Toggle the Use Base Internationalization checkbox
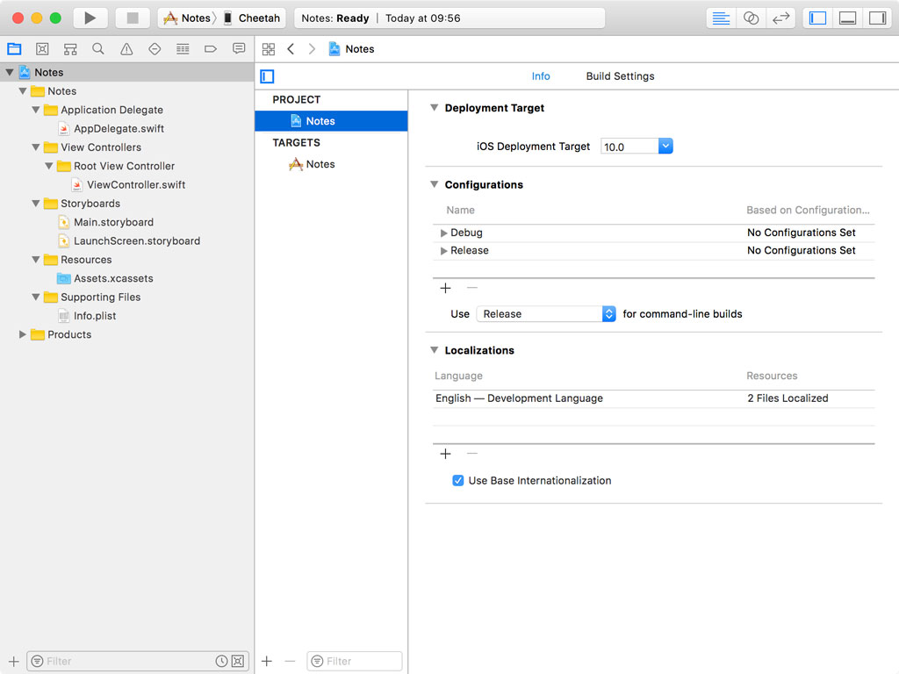Viewport: 899px width, 674px height. coord(458,480)
